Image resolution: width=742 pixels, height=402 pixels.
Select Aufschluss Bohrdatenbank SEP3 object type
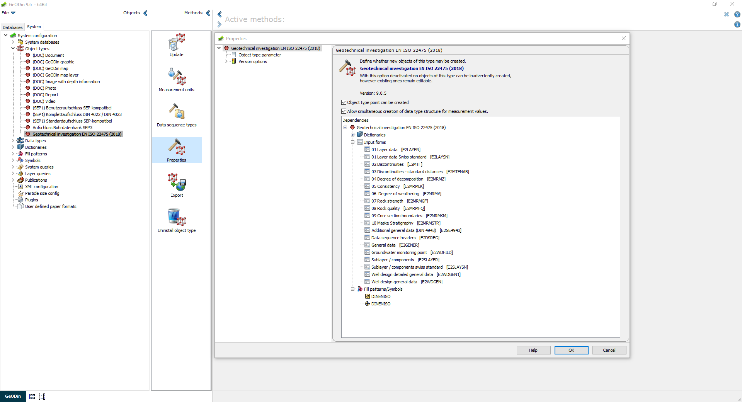[x=63, y=127]
